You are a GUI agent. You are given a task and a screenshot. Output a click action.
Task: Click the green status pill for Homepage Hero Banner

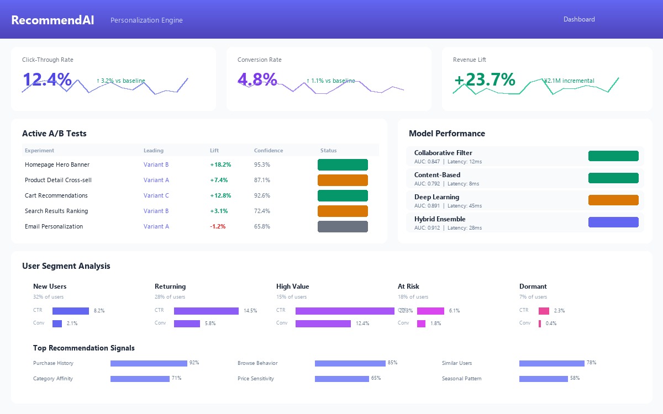343,164
